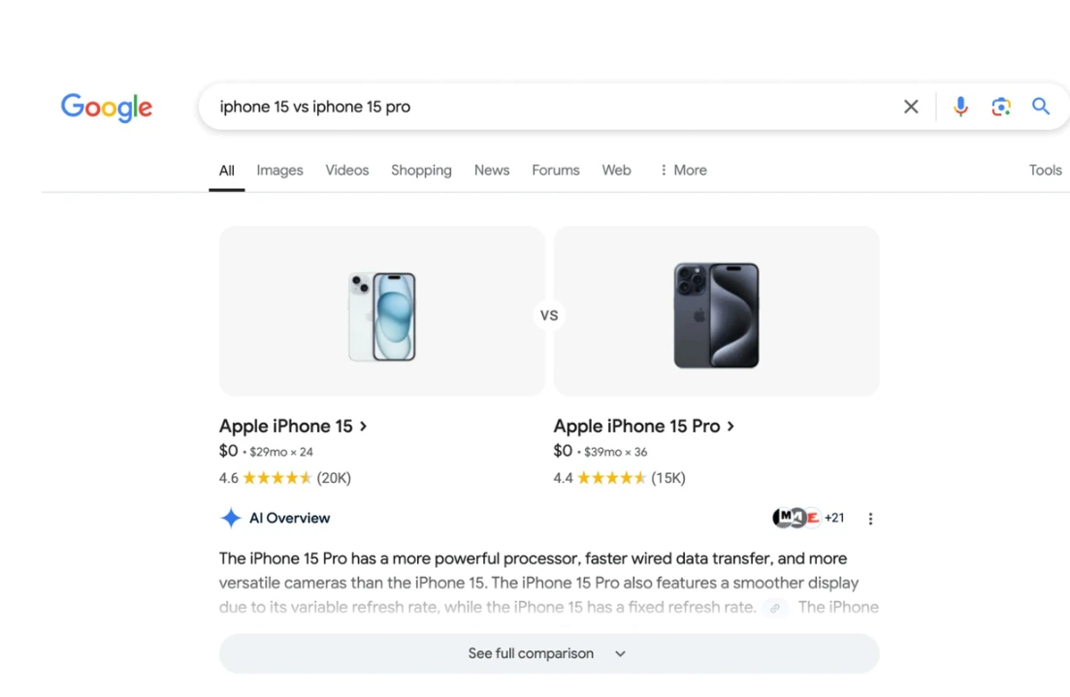Click the blue iPhone 15 product image
The image size is (1070, 697).
coord(382,316)
